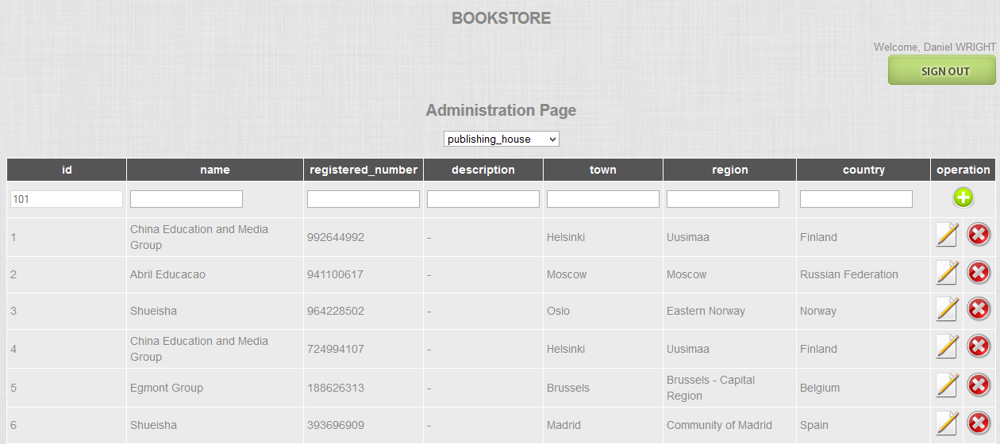Click the region column header
1000x444 pixels.
[729, 170]
